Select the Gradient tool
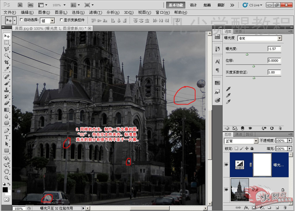The height and width of the screenshot is (211, 295). (x=7, y=110)
